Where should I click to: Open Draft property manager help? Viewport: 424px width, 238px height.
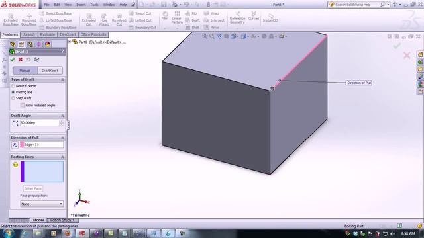pos(62,52)
